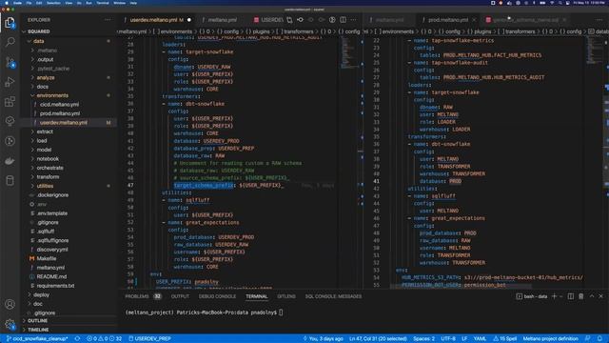Viewport: 609px width, 343px height.
Task: Click the YAML language mode indicator
Action: [x=480, y=339]
